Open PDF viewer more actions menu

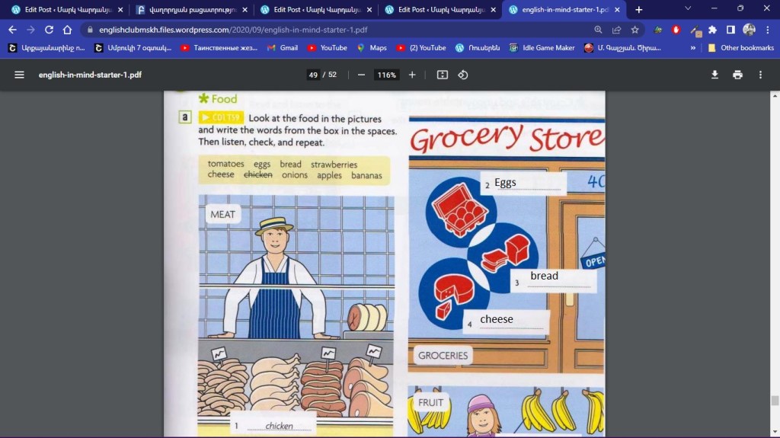pos(759,75)
